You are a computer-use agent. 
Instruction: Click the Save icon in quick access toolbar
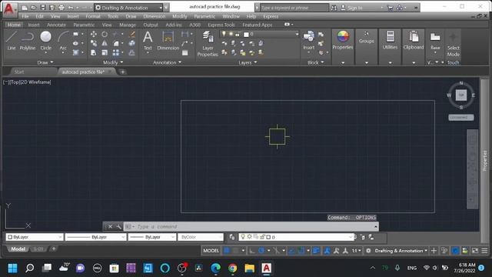click(43, 8)
